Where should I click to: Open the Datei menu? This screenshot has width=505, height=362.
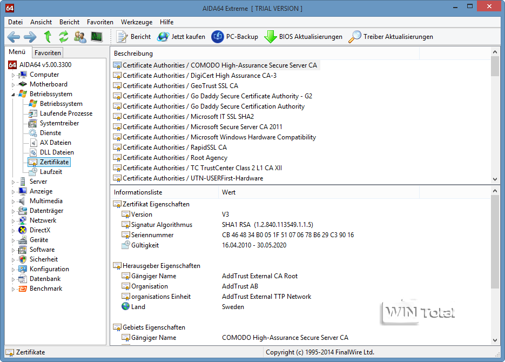click(x=16, y=22)
